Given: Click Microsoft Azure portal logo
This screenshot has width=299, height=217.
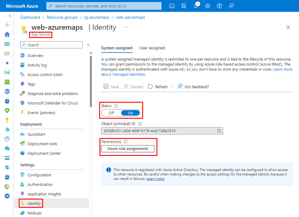Looking at the screenshot, I should (22, 6).
